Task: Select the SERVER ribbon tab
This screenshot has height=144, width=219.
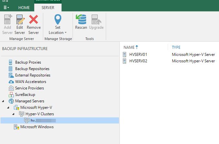Action: 48,7
